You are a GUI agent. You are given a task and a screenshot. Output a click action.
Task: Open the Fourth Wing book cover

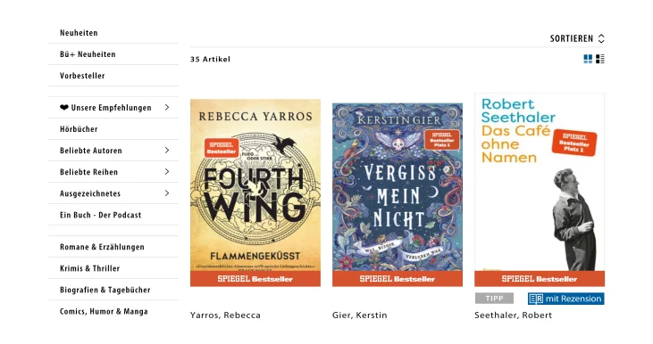[255, 192]
